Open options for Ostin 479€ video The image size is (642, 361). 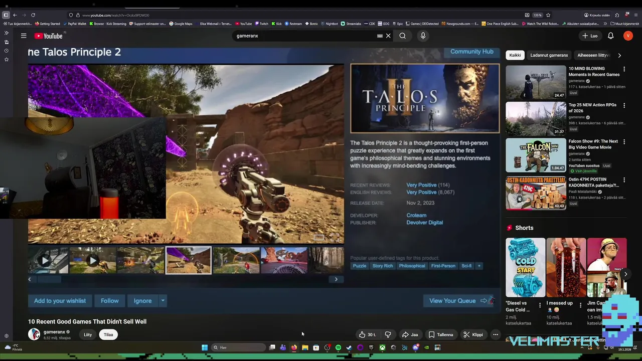point(624,179)
